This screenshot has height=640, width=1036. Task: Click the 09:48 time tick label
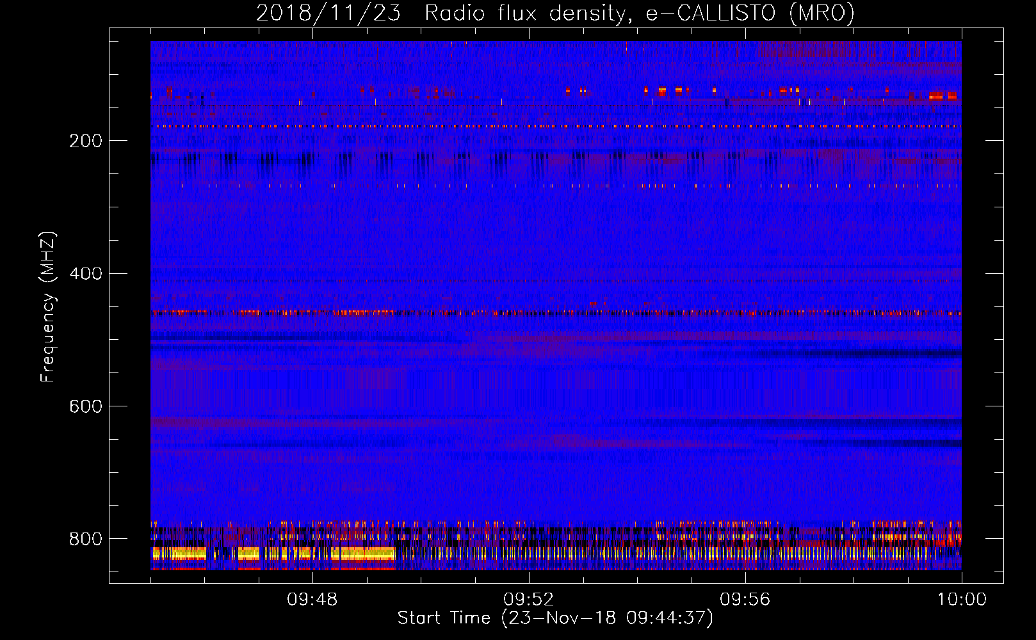312,600
